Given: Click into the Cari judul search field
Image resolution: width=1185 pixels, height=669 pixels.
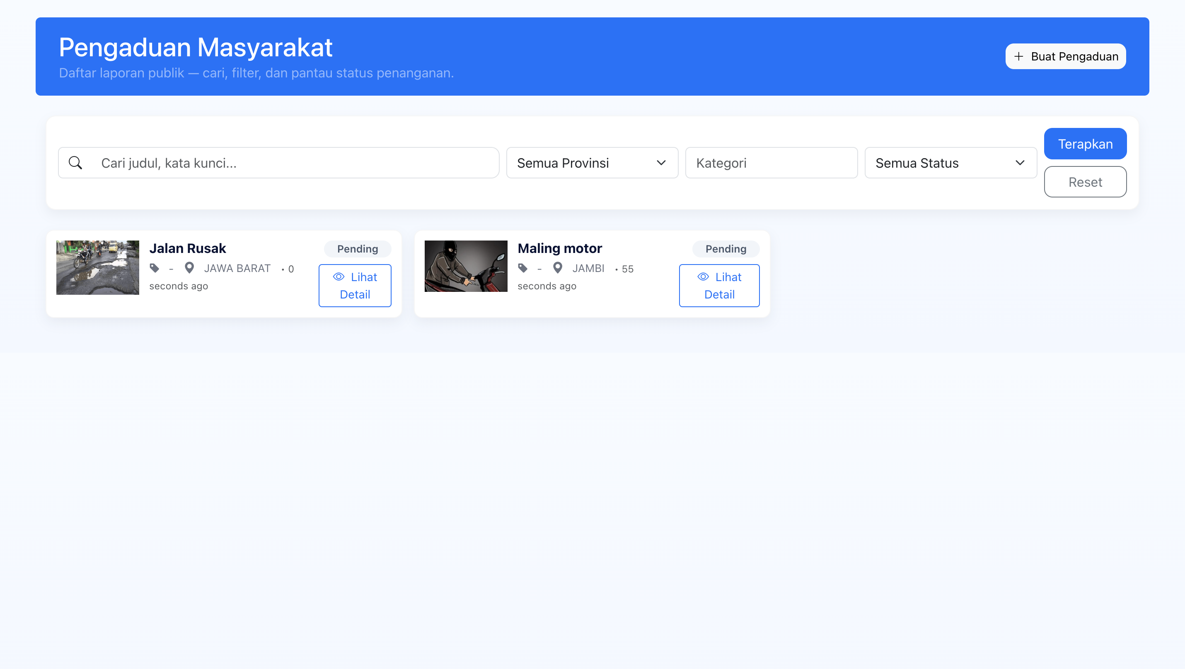Looking at the screenshot, I should coord(295,163).
